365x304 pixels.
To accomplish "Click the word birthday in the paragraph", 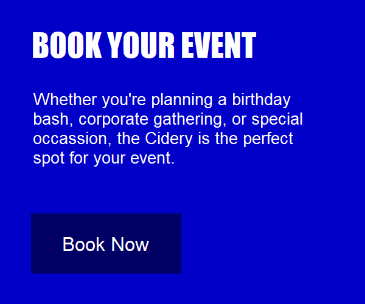I will [x=261, y=100].
